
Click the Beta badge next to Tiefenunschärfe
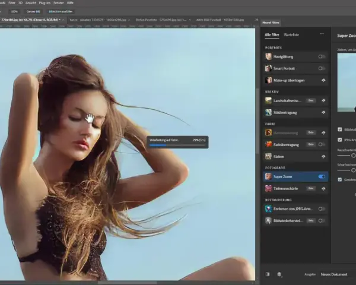pyautogui.click(x=311, y=188)
